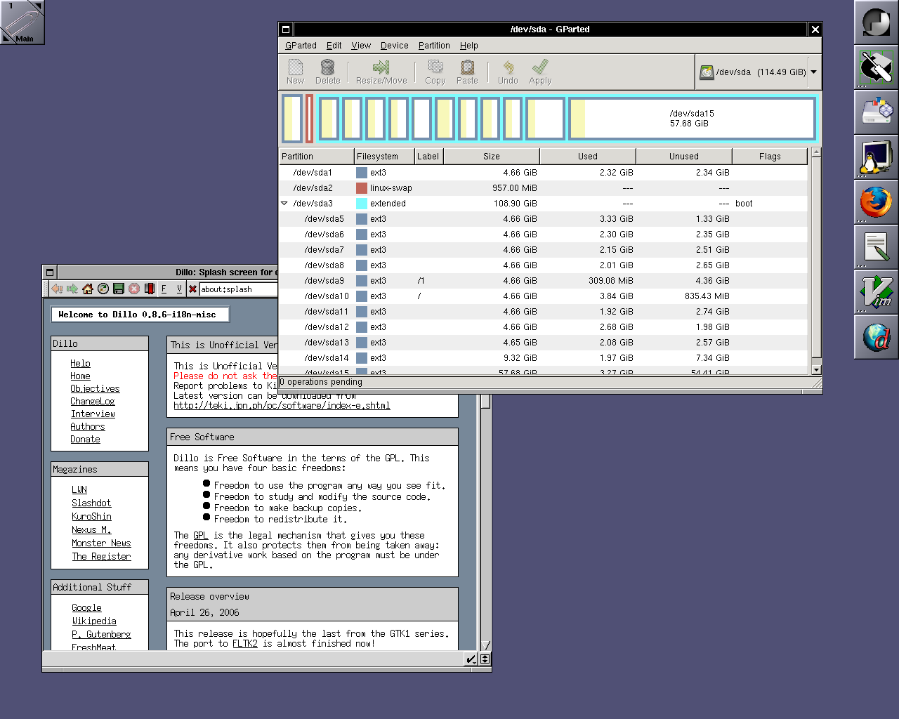
Task: Follow the Slashdot link
Action: 91,503
